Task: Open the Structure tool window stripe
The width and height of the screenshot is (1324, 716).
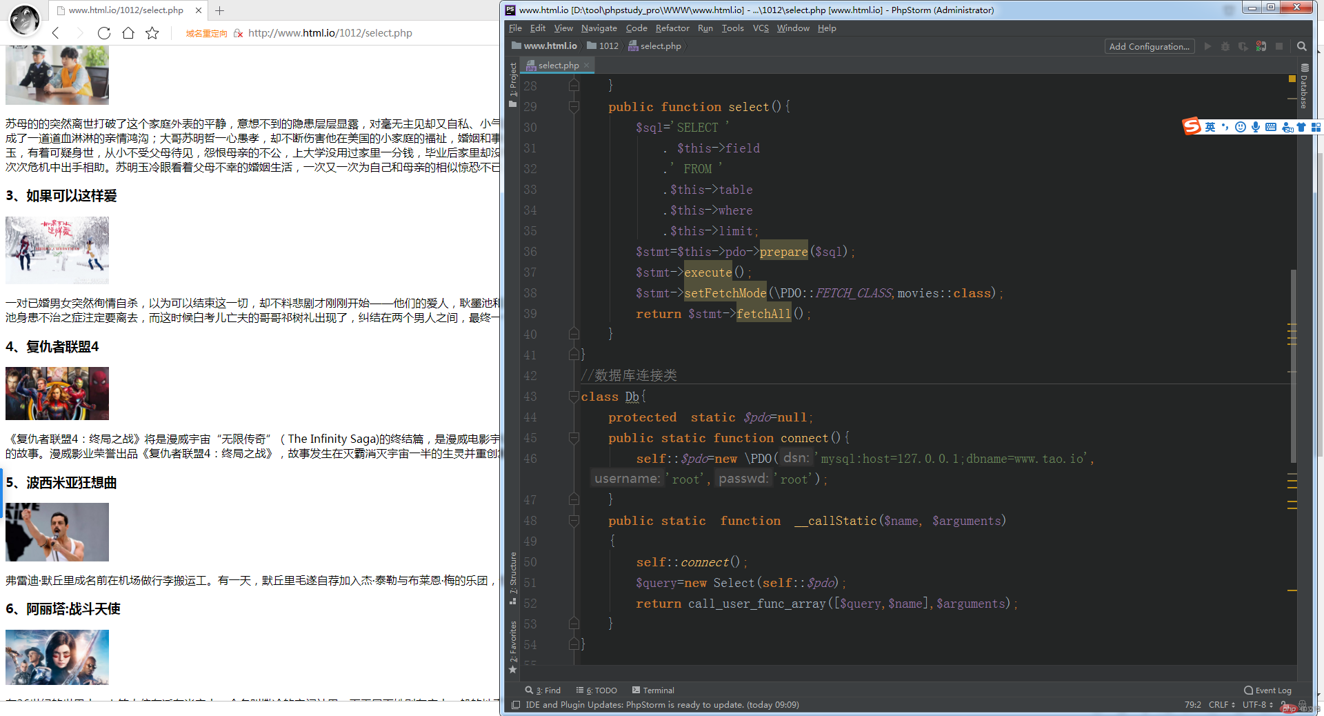Action: [513, 578]
